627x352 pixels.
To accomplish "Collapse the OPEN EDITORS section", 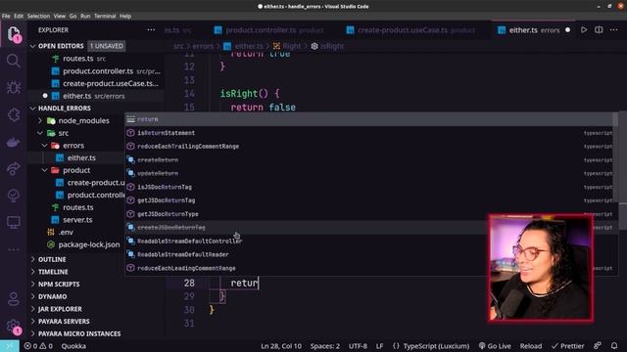I will tap(32, 46).
